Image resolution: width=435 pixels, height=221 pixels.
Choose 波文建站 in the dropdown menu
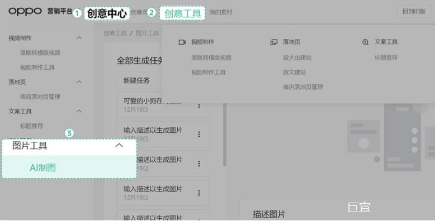(294, 73)
